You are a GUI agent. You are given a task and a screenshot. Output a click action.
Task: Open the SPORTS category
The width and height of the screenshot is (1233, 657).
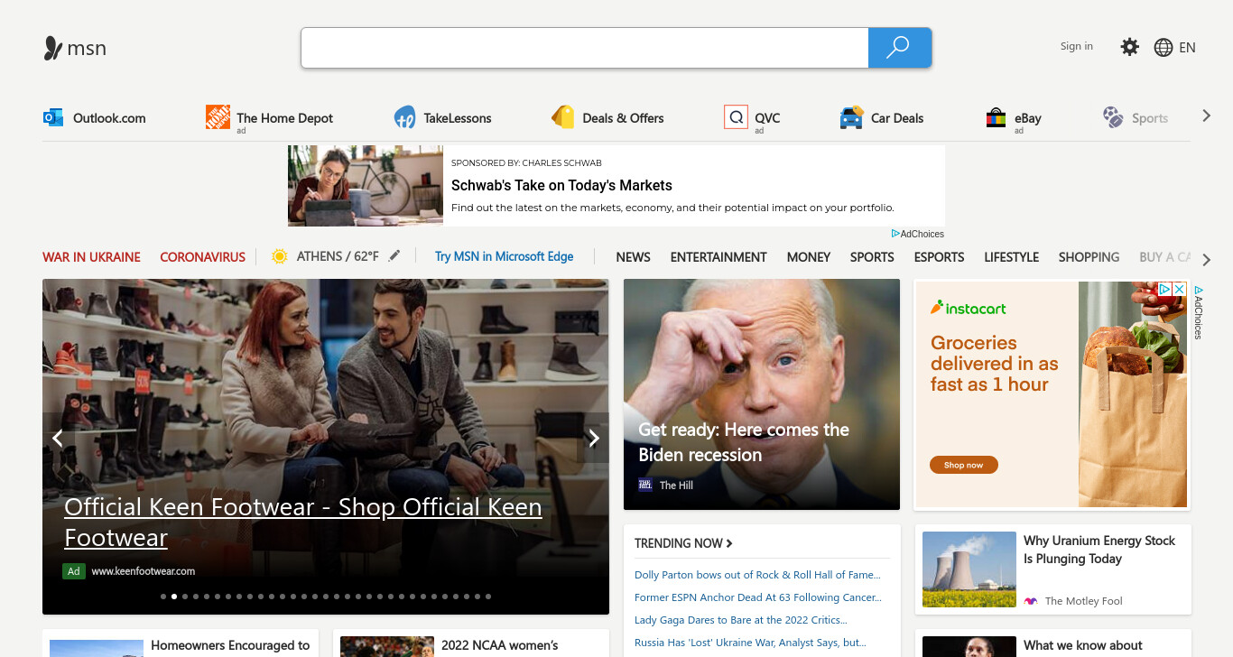tap(872, 257)
